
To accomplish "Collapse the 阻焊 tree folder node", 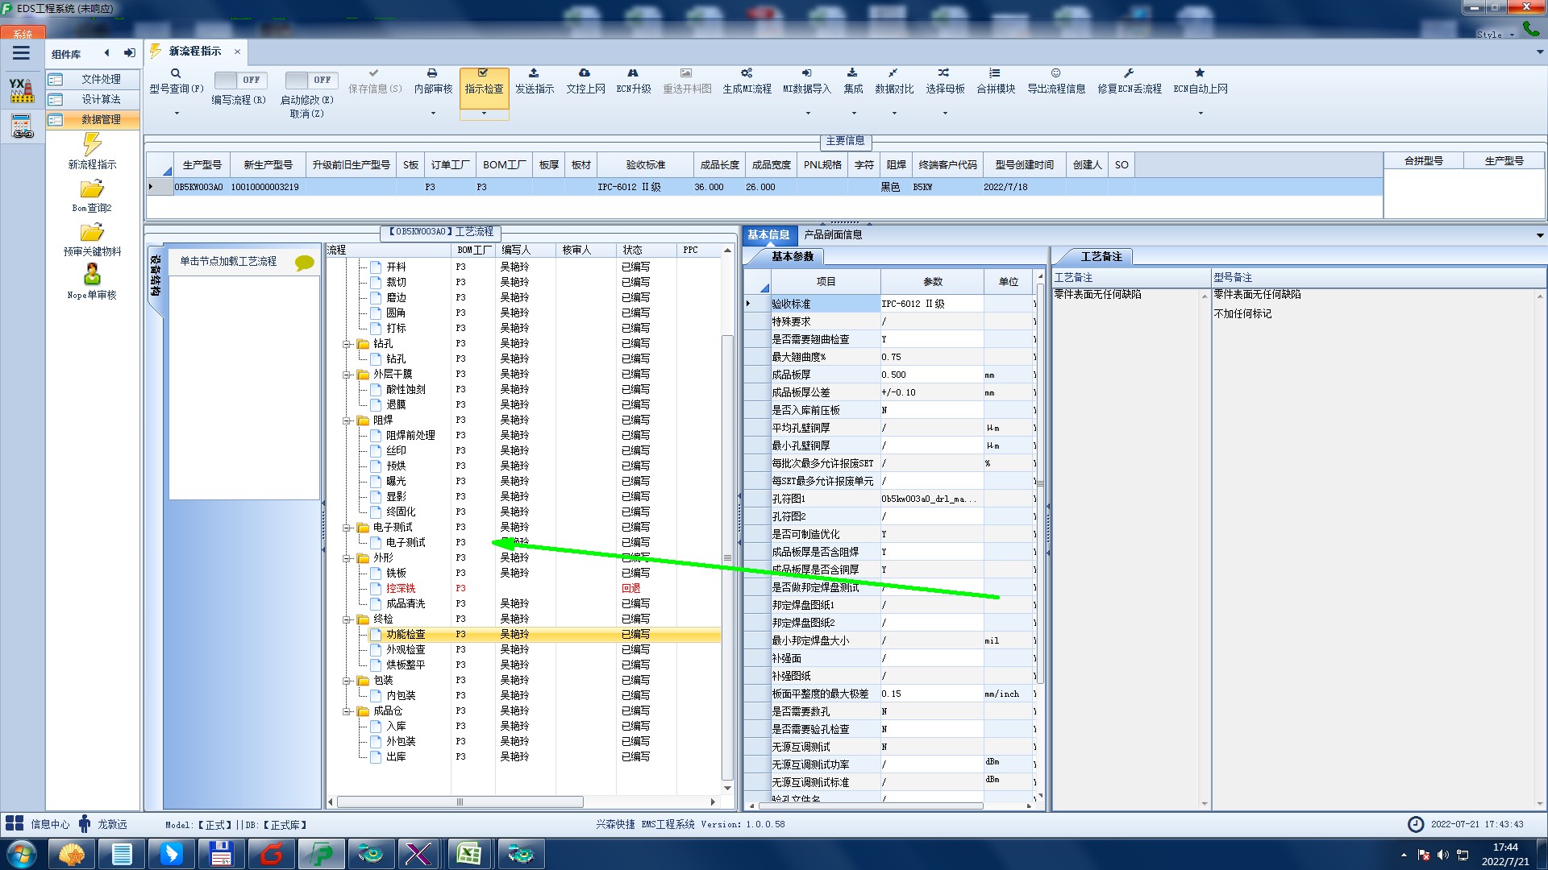I will [347, 420].
